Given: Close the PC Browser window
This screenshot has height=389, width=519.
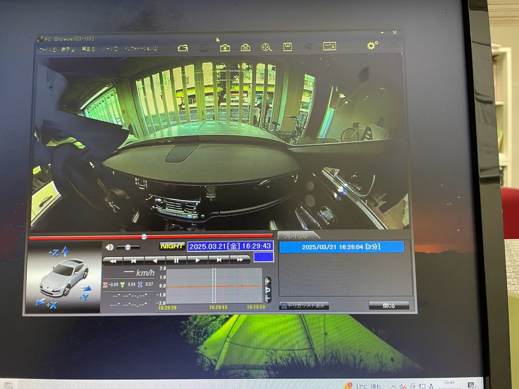Looking at the screenshot, I should pyautogui.click(x=395, y=32).
